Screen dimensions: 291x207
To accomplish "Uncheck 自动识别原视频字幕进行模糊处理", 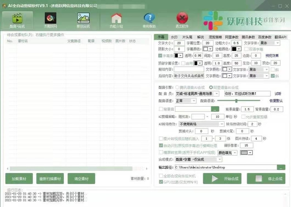I will point(161,146).
